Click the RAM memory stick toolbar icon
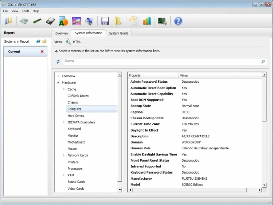 37,21
